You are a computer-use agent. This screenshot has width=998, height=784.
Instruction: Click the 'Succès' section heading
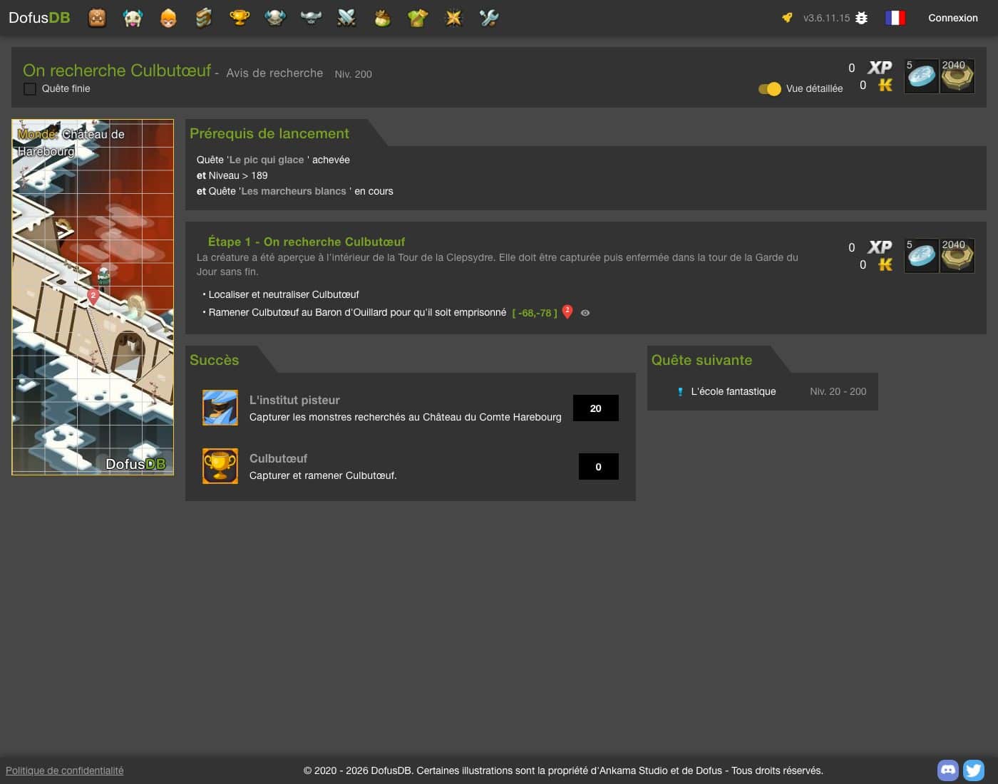coord(215,360)
